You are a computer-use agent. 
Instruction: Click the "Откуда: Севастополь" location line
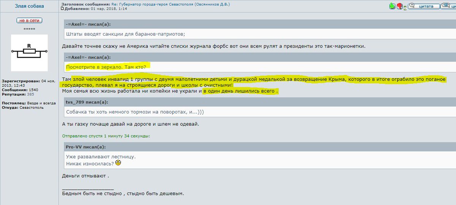tap(23, 107)
